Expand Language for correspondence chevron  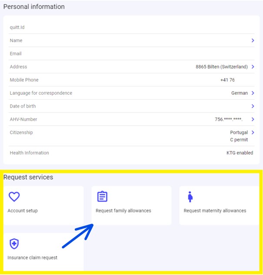click(x=253, y=93)
